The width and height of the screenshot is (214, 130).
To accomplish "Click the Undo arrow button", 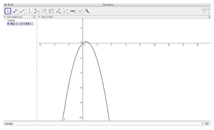I will [x=204, y=9].
